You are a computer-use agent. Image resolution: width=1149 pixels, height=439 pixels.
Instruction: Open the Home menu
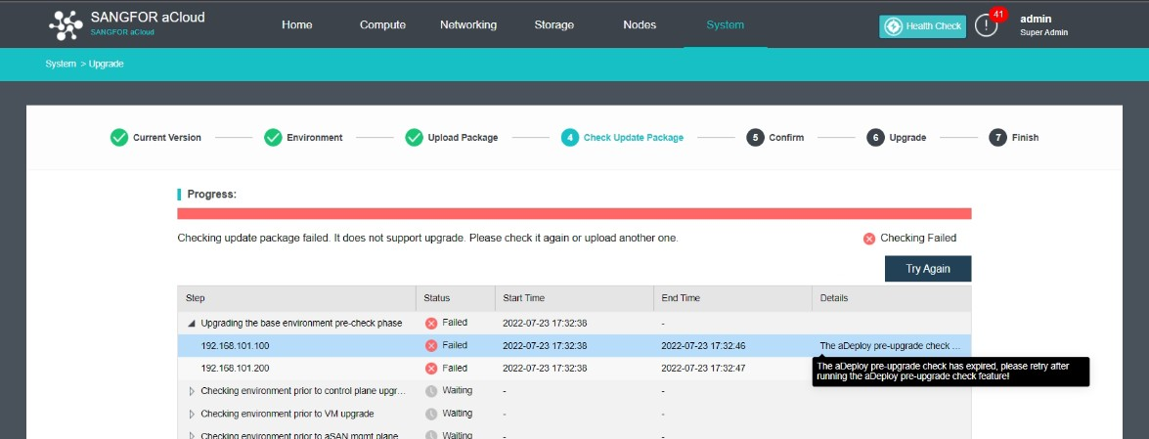296,24
